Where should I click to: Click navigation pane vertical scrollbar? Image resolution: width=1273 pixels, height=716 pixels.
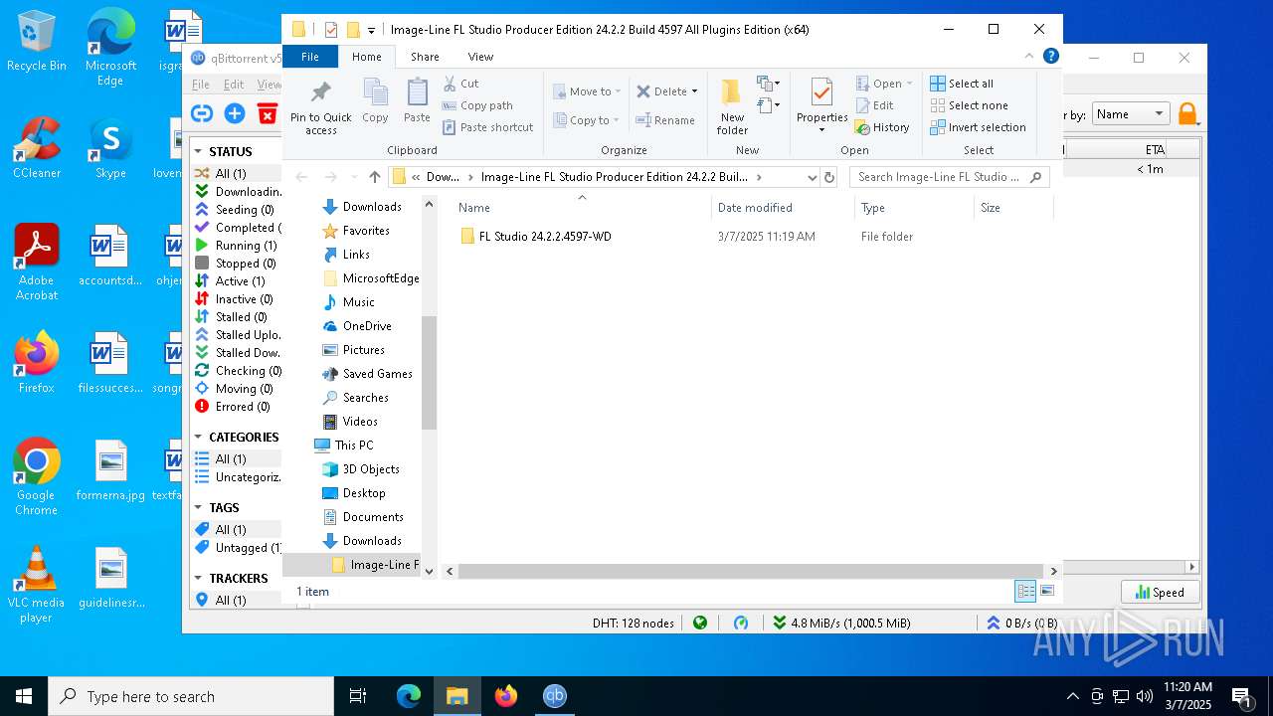[430, 372]
